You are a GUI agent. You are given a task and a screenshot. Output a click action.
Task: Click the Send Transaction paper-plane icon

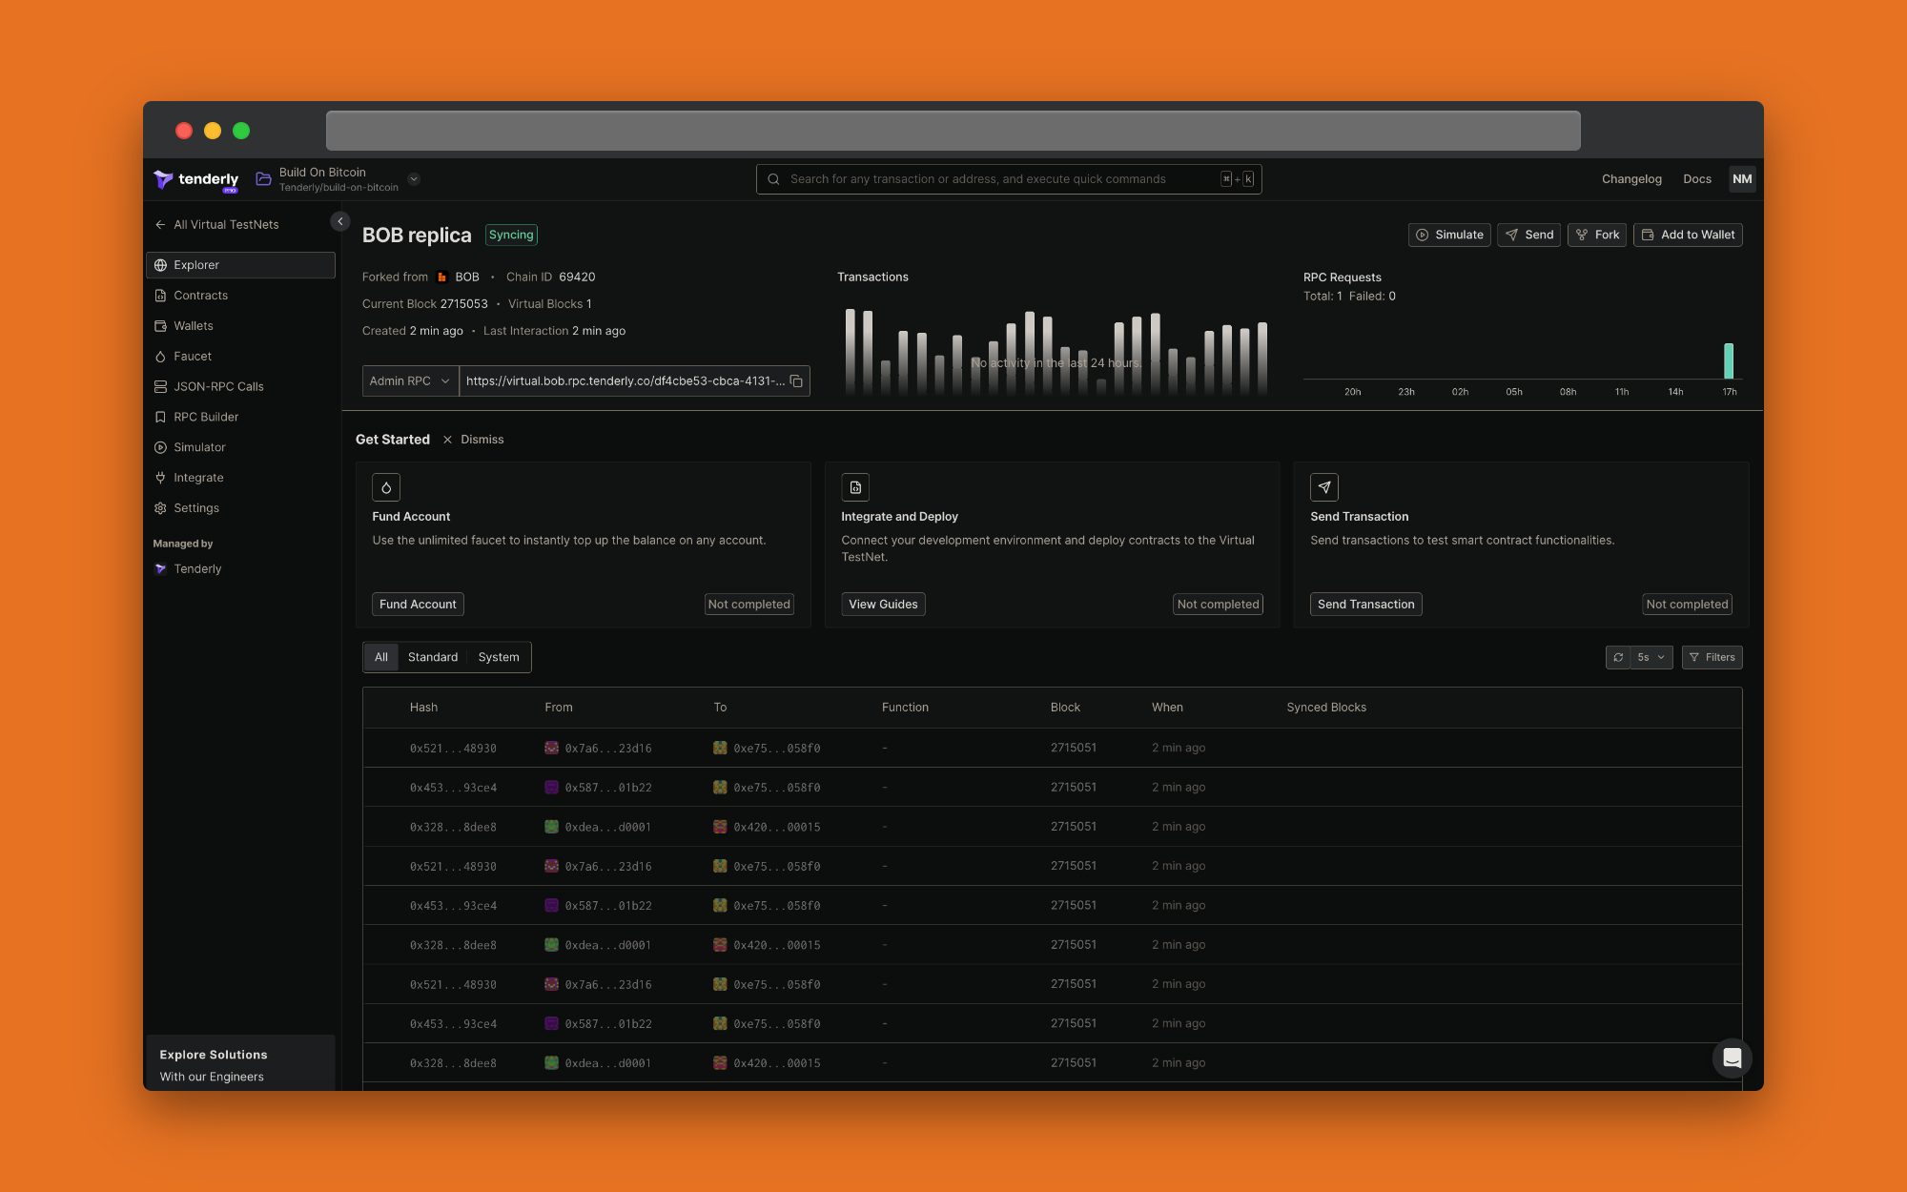[1323, 487]
